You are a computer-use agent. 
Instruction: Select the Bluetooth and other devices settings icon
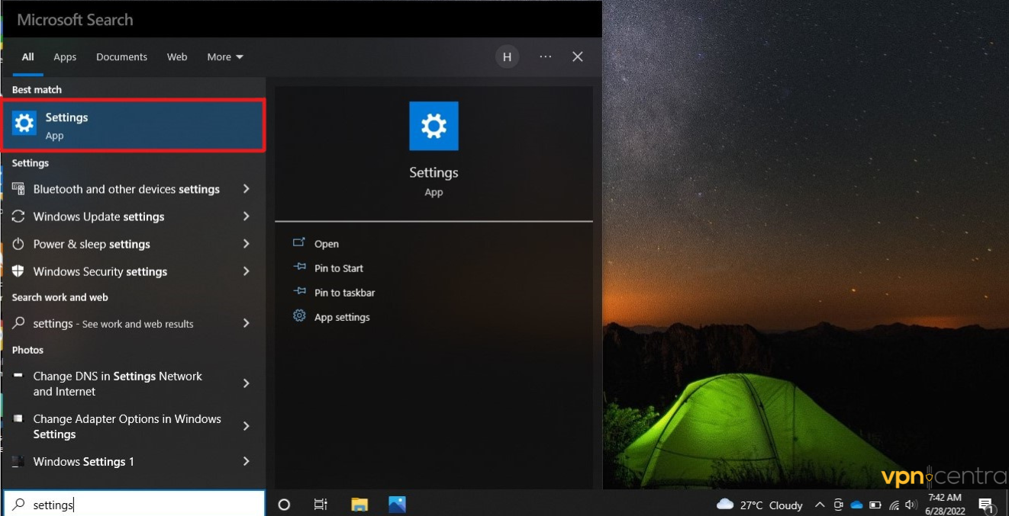17,189
